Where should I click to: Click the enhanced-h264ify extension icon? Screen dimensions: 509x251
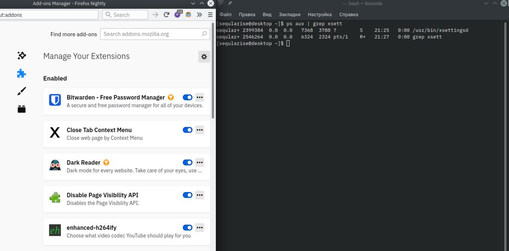pyautogui.click(x=55, y=230)
